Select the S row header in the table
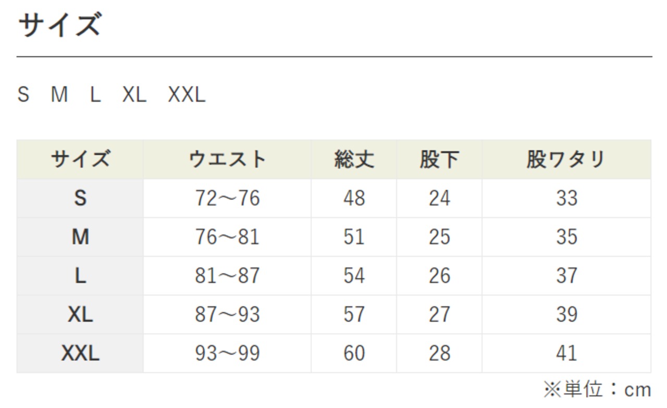The width and height of the screenshot is (667, 408). [x=80, y=198]
